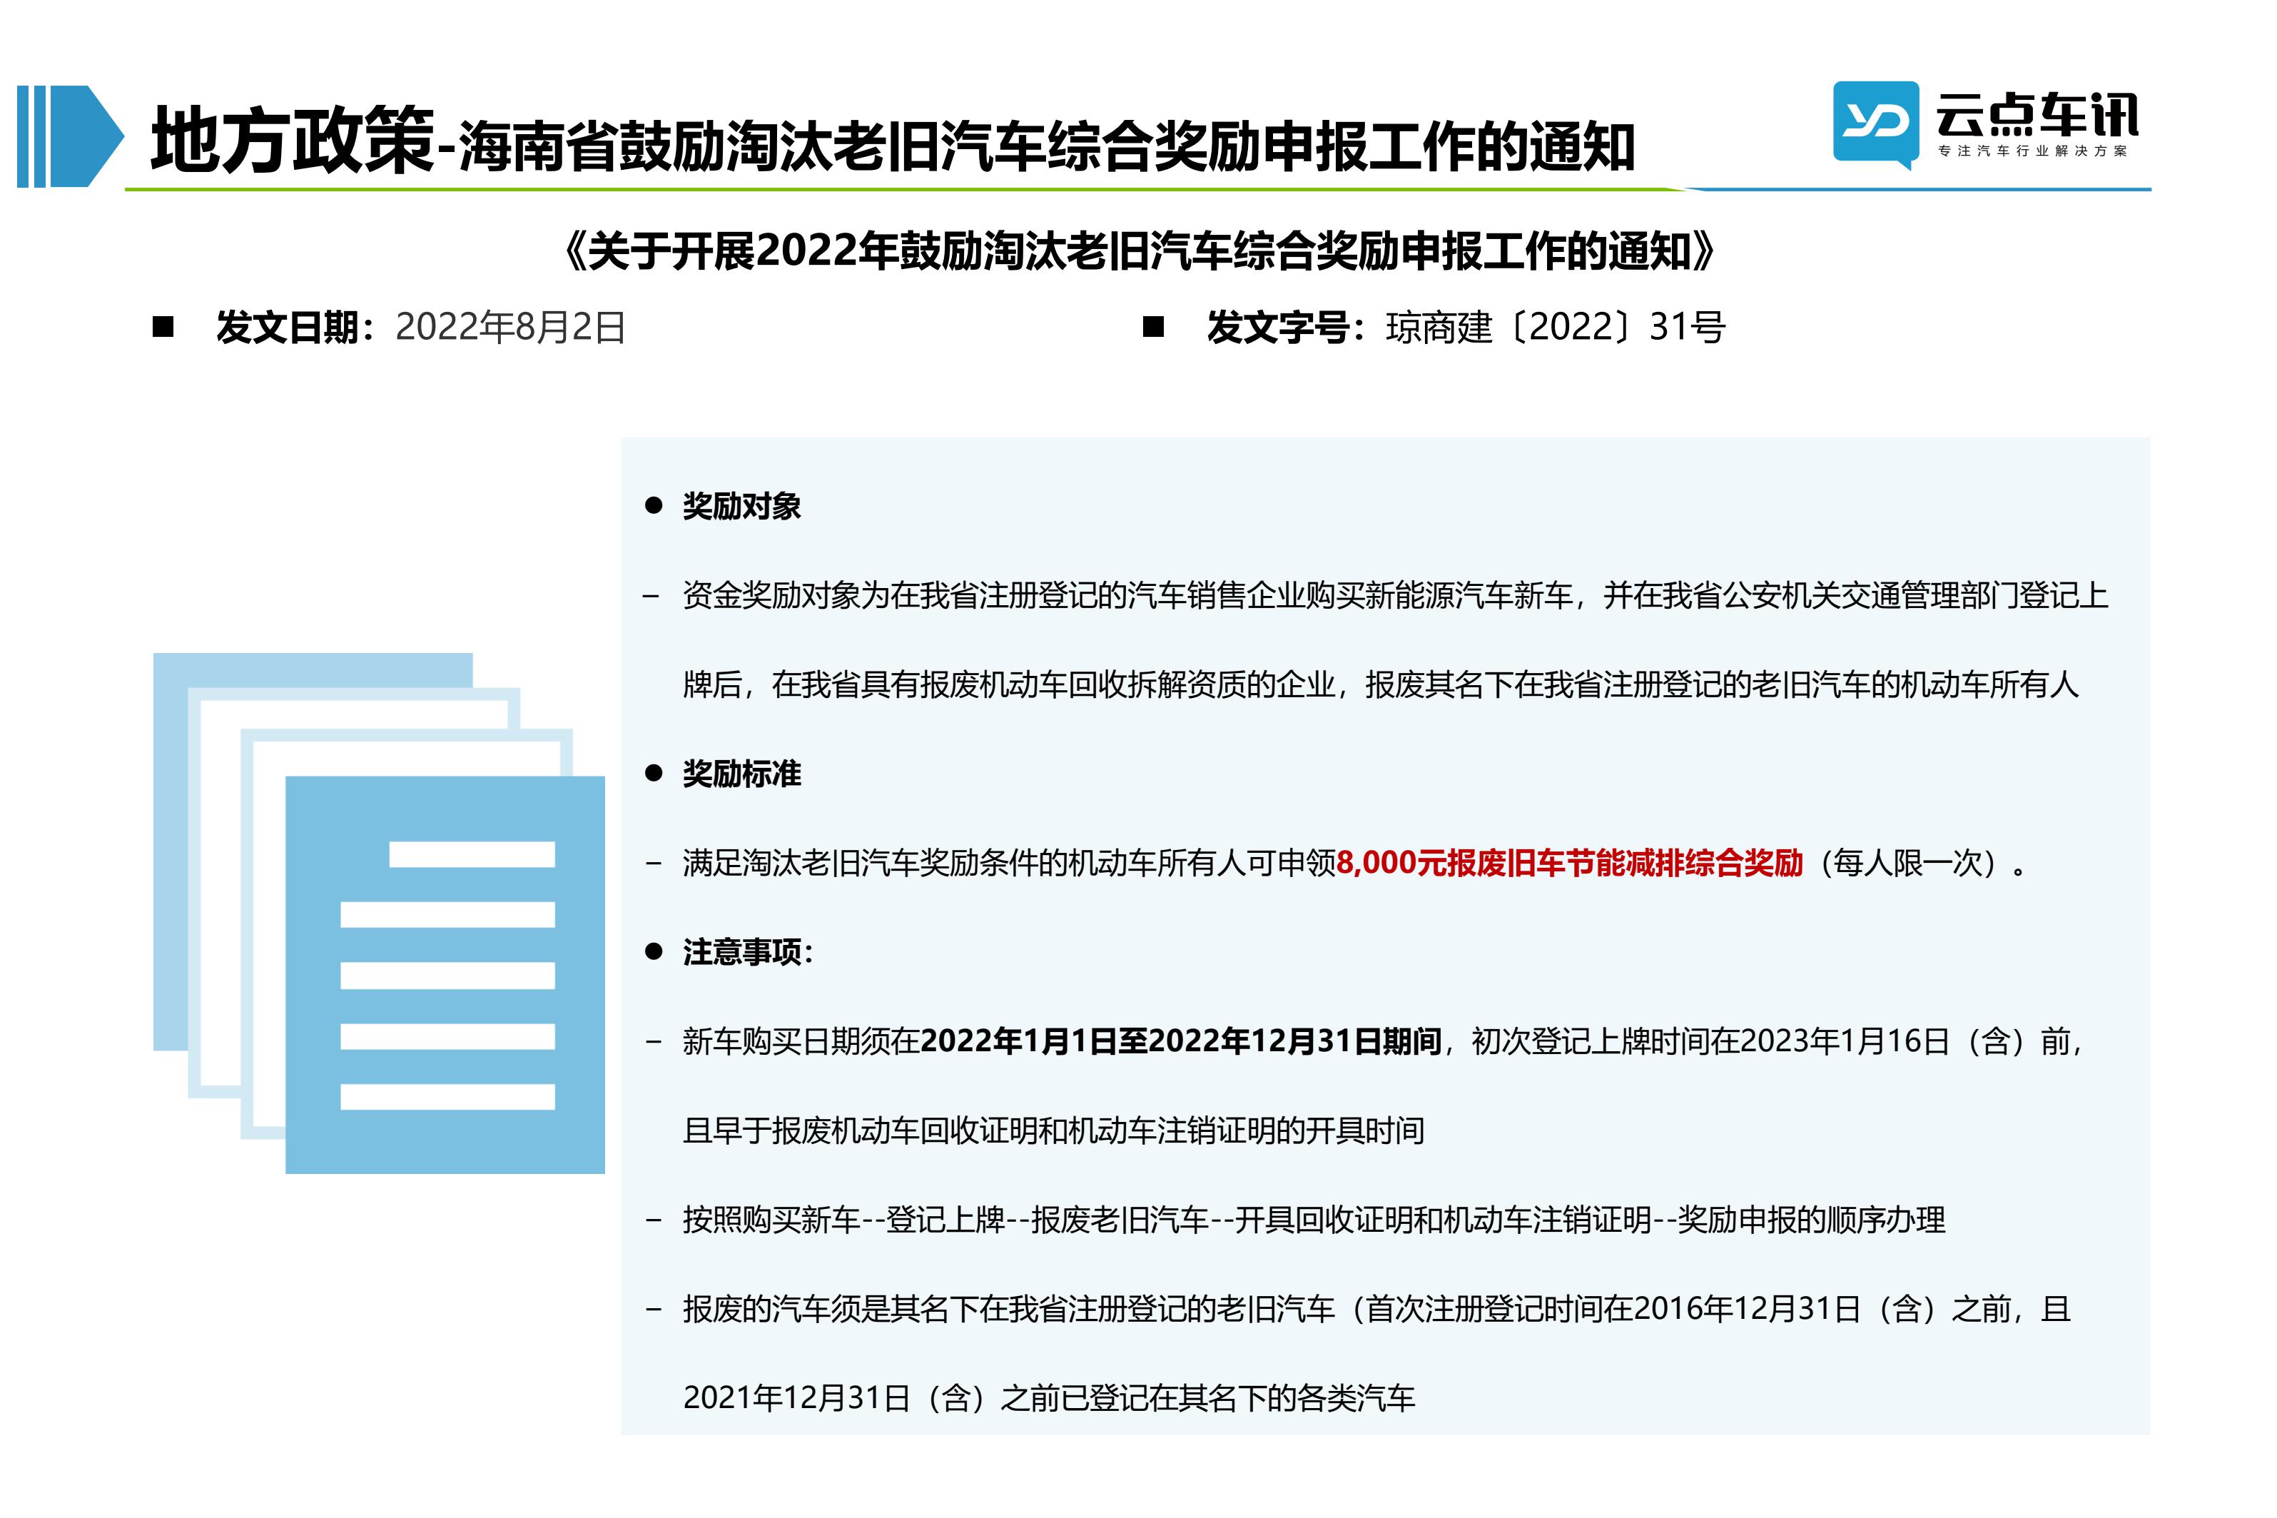Image resolution: width=2277 pixels, height=1518 pixels.
Task: Click the stacked documents illustration
Action: [x=378, y=913]
